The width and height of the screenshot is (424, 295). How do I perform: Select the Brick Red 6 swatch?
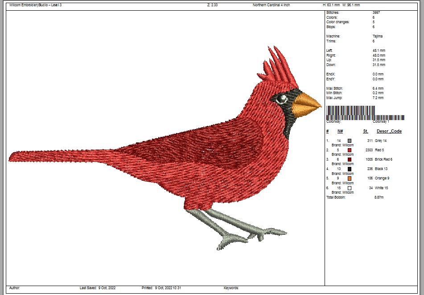[x=350, y=159]
